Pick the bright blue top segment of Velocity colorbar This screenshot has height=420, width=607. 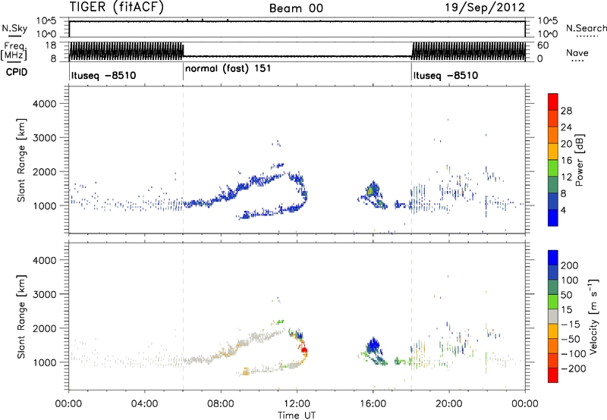553,258
